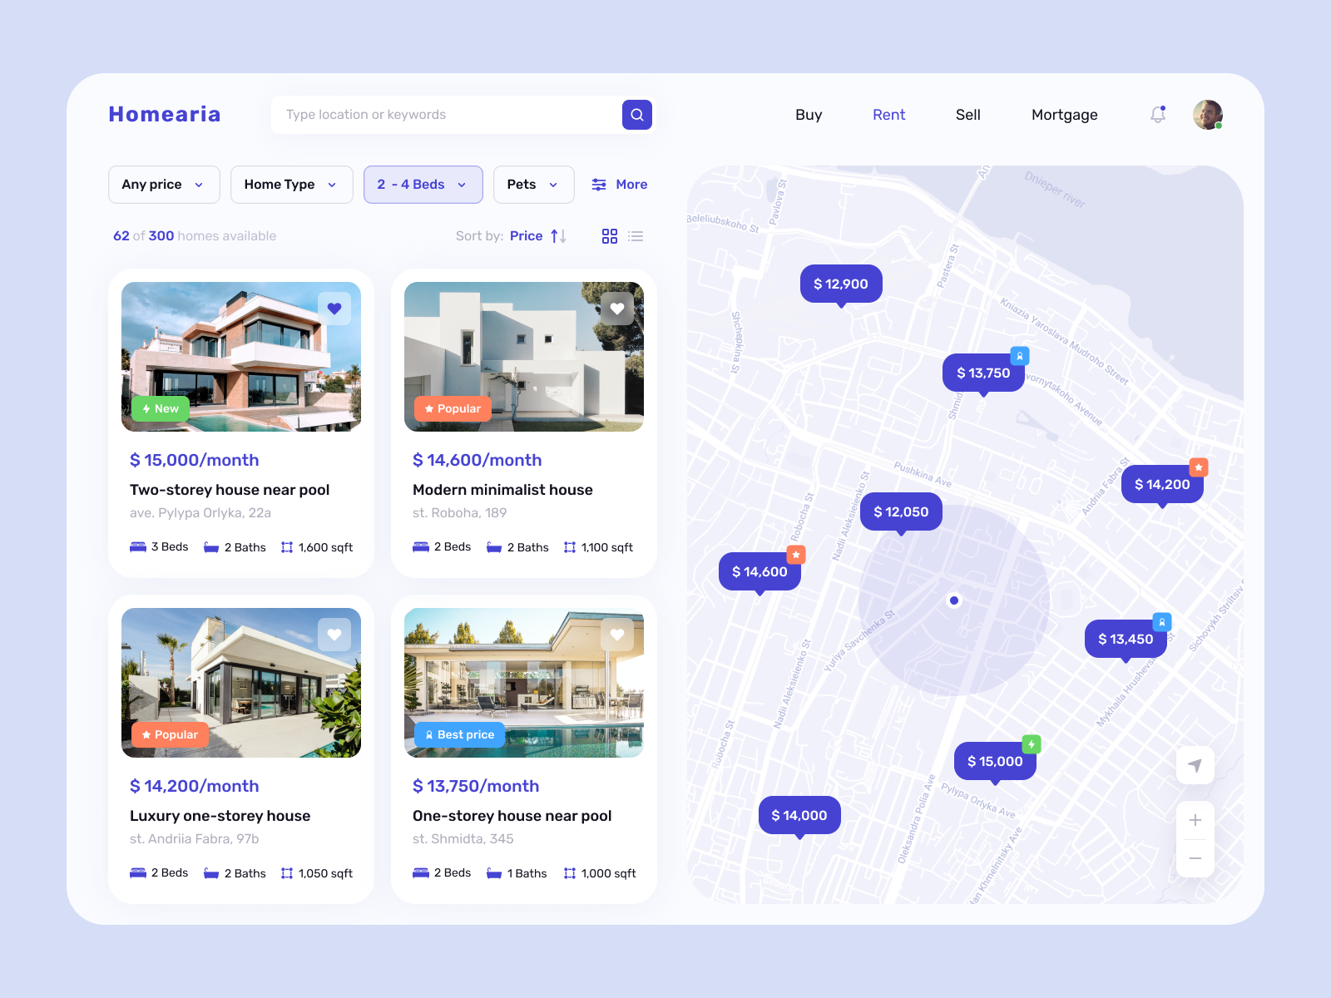The width and height of the screenshot is (1331, 998).
Task: Open Luxury one-storey house listing title
Action: pos(220,816)
